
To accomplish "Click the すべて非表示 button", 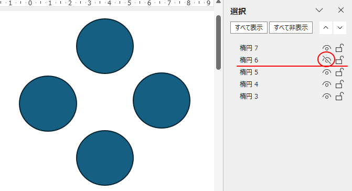I will click(291, 28).
